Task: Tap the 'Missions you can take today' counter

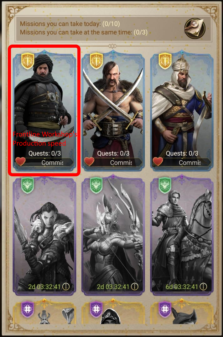Action: pos(70,24)
